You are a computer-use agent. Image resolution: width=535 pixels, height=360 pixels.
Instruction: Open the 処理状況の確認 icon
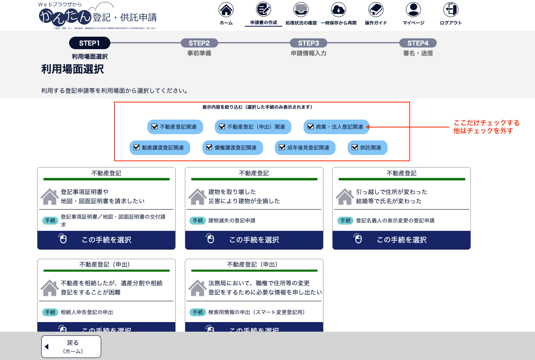click(301, 10)
